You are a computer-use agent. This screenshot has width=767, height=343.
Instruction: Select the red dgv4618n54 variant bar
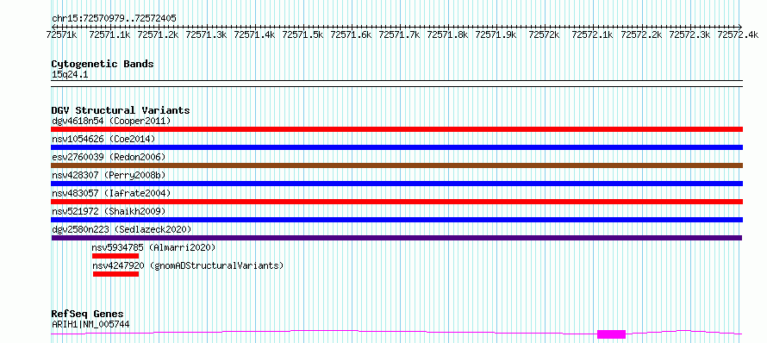click(x=397, y=129)
